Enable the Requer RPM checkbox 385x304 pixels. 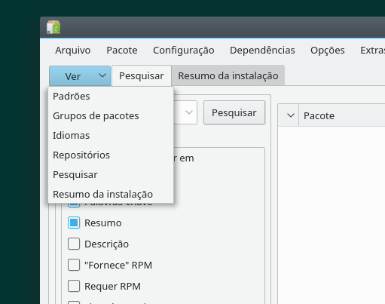[74, 286]
